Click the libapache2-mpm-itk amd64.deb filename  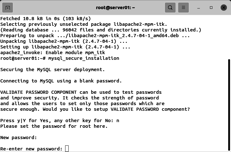(118, 36)
